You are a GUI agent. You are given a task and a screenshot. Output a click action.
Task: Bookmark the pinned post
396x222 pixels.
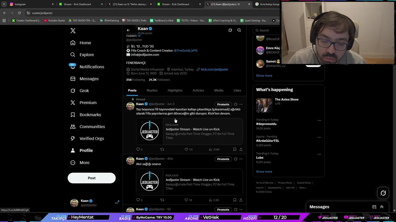click(x=235, y=149)
